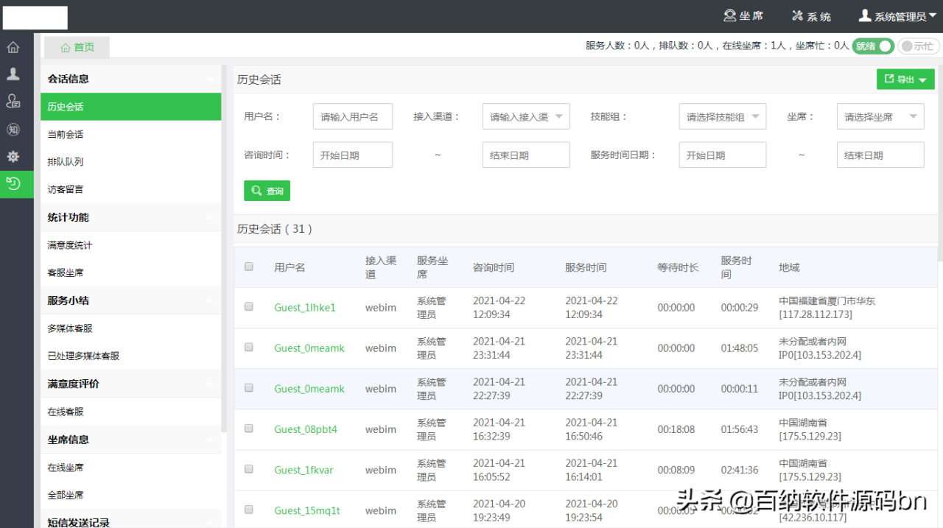The width and height of the screenshot is (943, 528).
Task: Select 多媒体客服 in the sidebar
Action: tap(131, 328)
